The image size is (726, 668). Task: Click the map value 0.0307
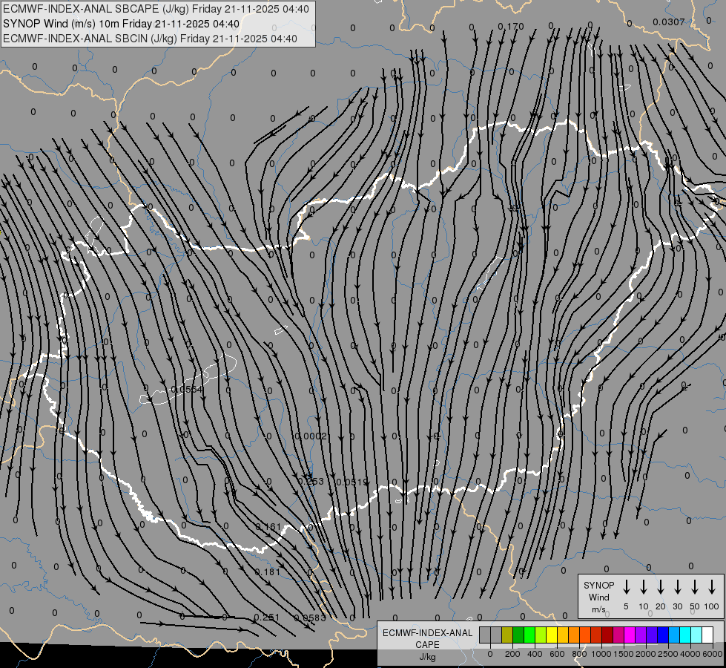668,22
